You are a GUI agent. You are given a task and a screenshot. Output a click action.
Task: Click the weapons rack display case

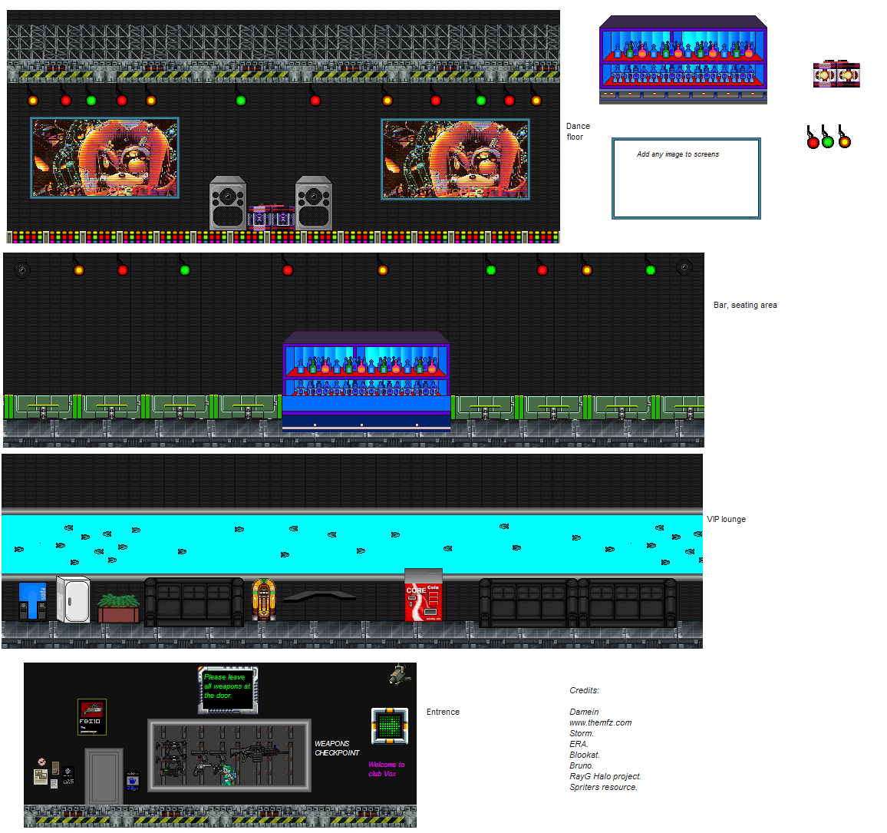(229, 755)
